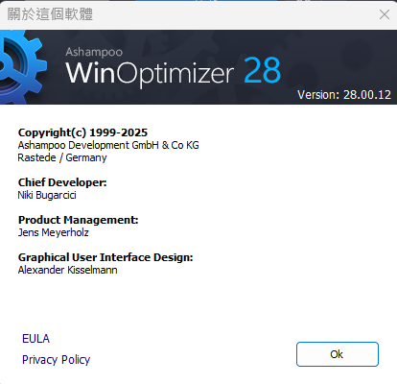The image size is (397, 384).
Task: Click the Ashampoo brand name in banner
Action: 94,52
